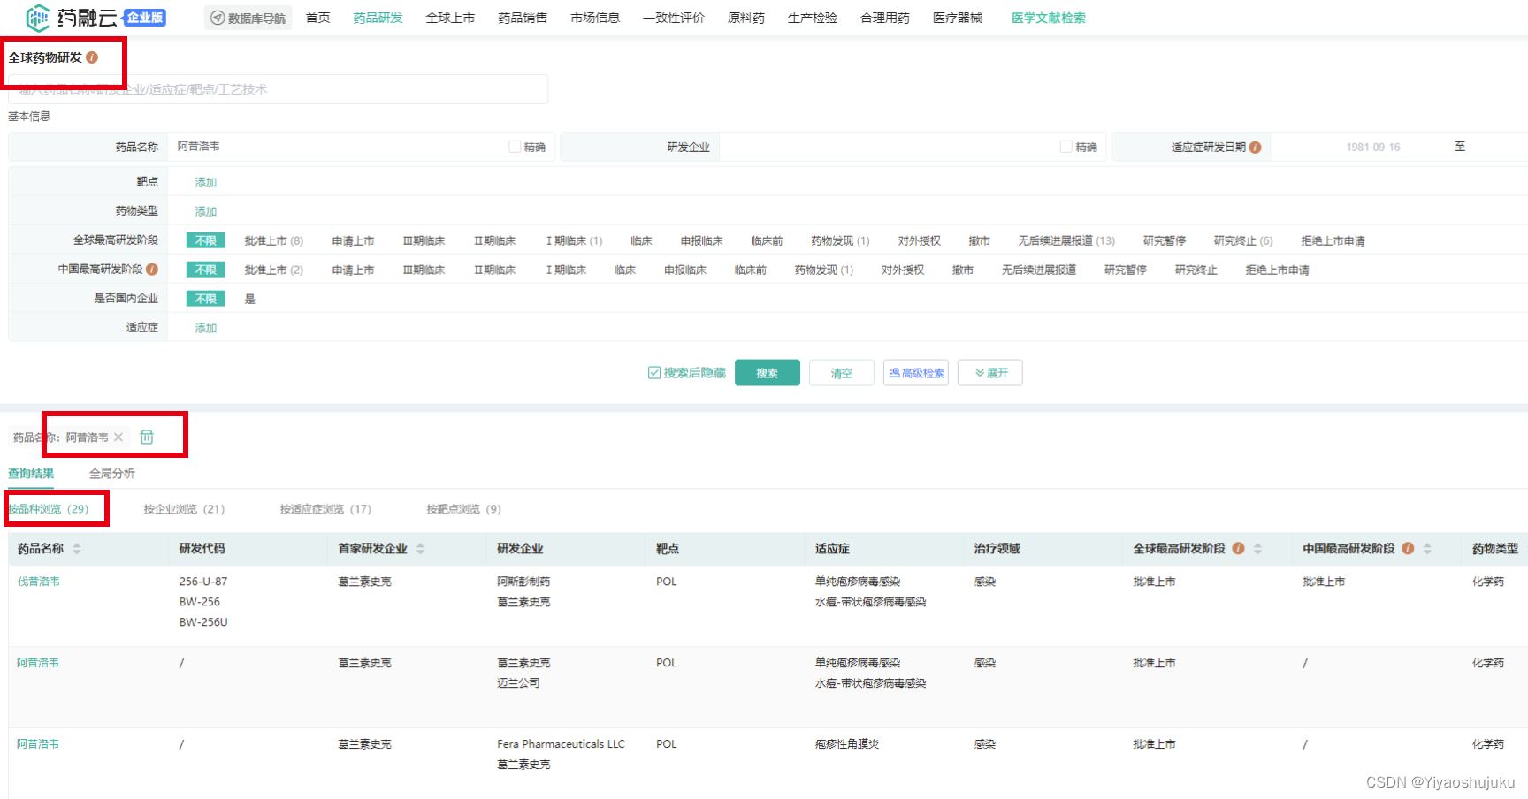Expand filters with 展开 button
This screenshot has height=799, width=1528.
(x=990, y=373)
